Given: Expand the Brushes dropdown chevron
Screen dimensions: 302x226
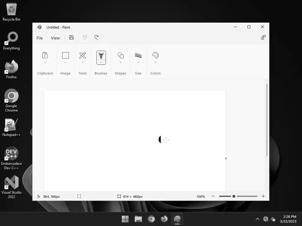Looking at the screenshot, I should click(101, 62).
